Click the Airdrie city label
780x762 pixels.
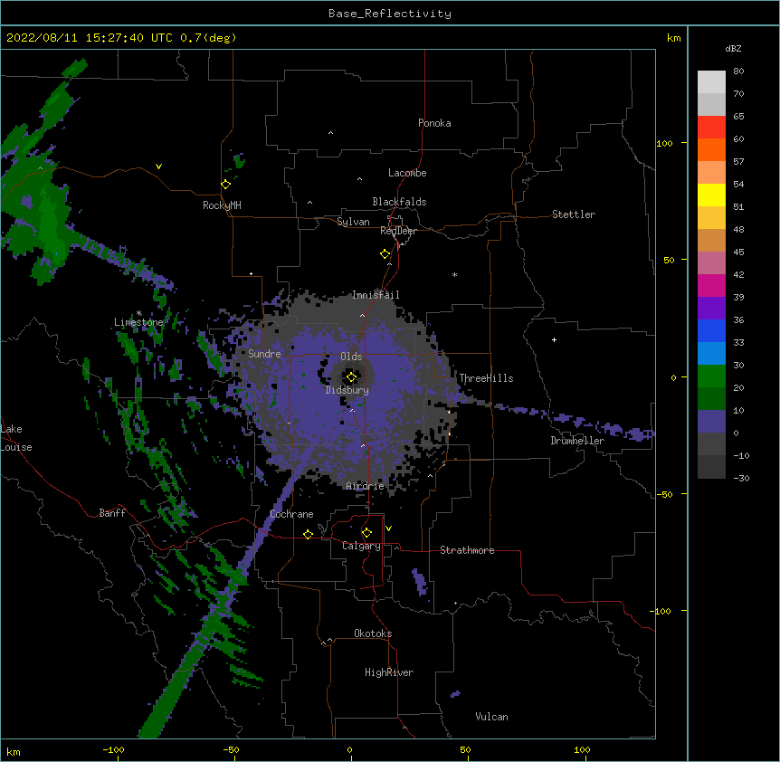(x=366, y=486)
